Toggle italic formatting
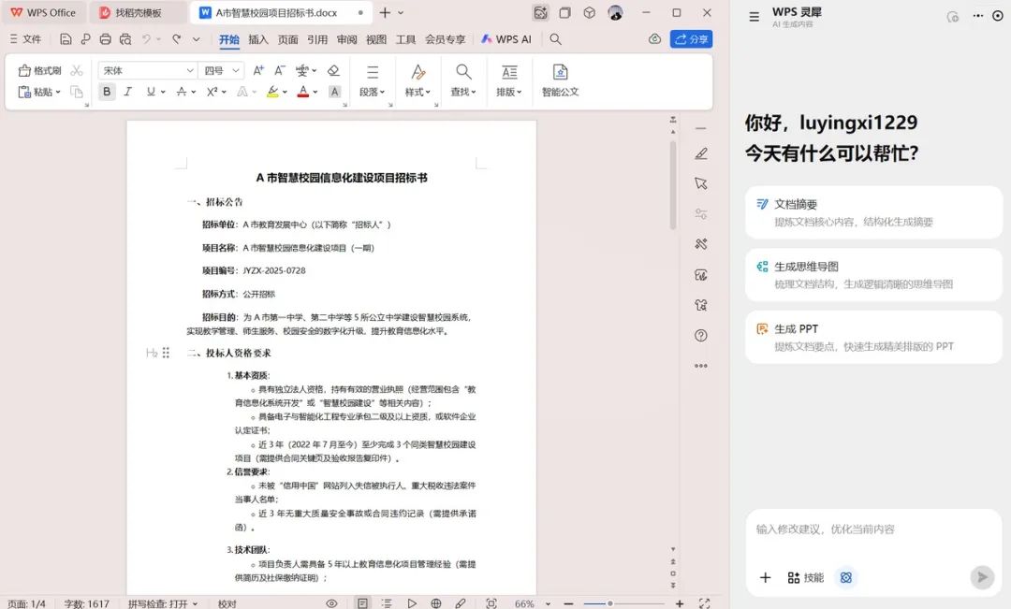1011x609 pixels. pos(127,92)
